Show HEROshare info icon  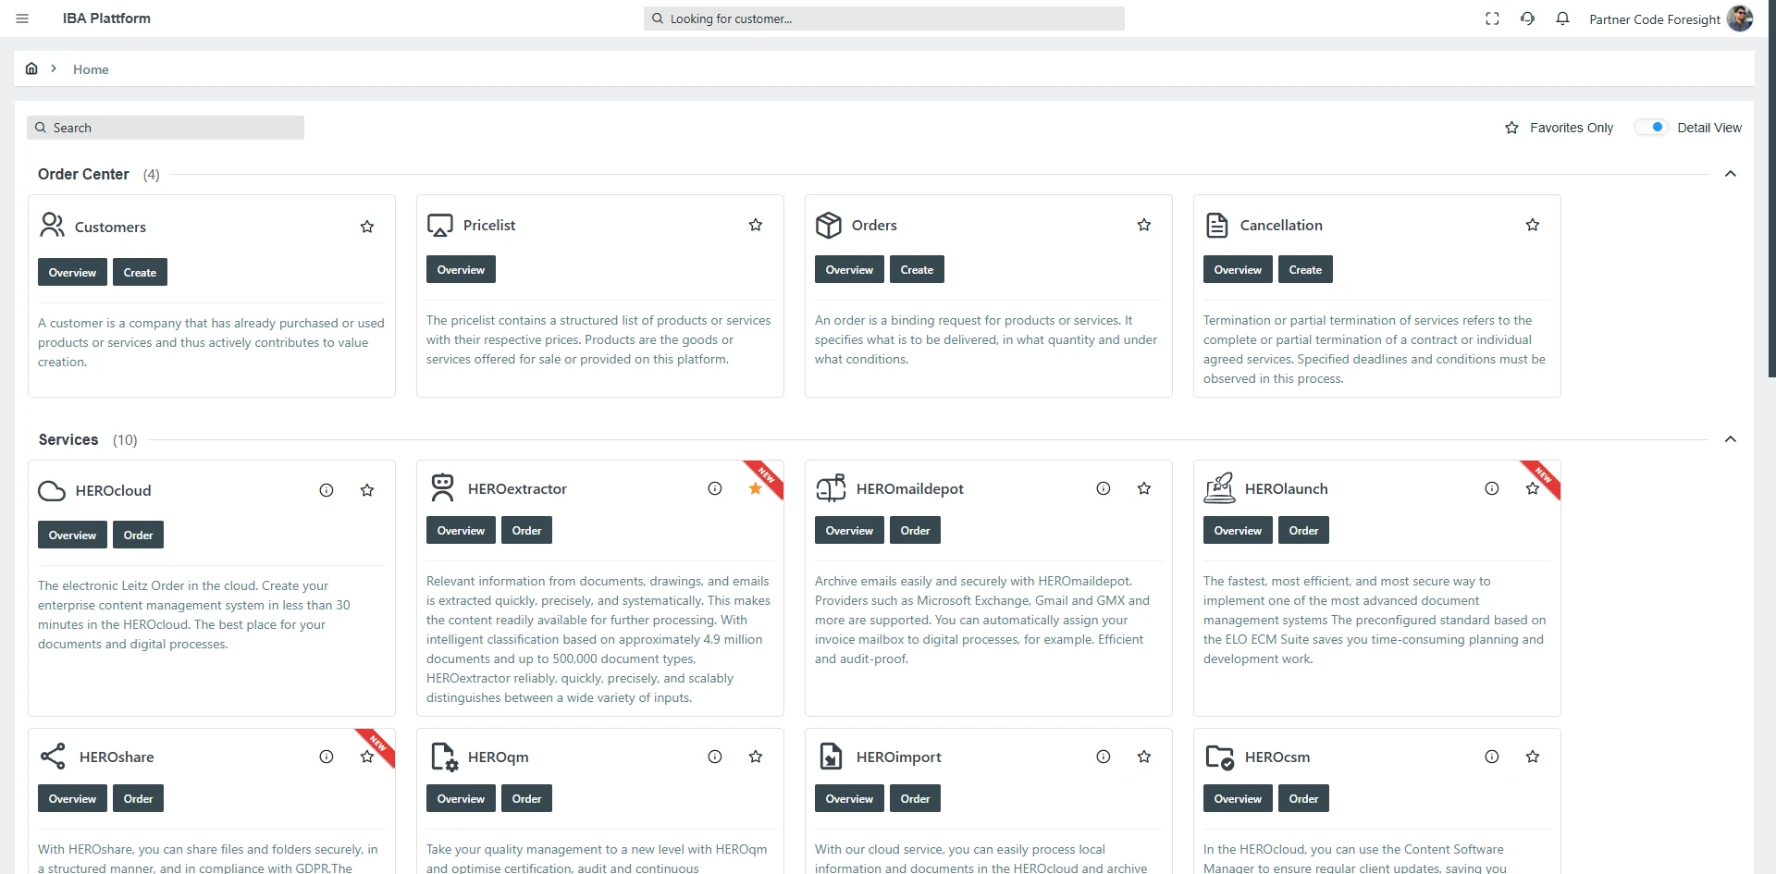pyautogui.click(x=327, y=757)
